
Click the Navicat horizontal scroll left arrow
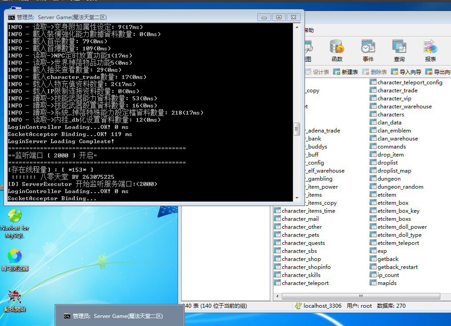[x=277, y=296]
